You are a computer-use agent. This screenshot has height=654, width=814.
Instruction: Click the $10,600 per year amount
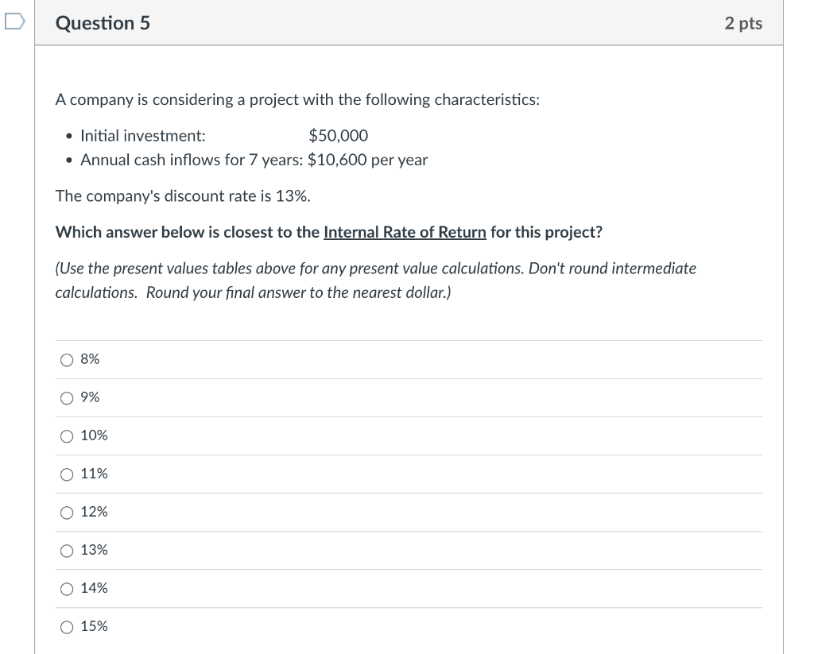(x=367, y=160)
